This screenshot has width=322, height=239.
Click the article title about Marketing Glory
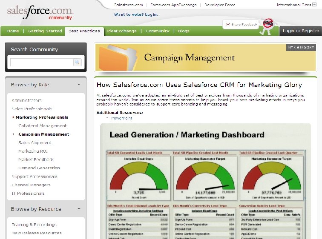pos(199,85)
